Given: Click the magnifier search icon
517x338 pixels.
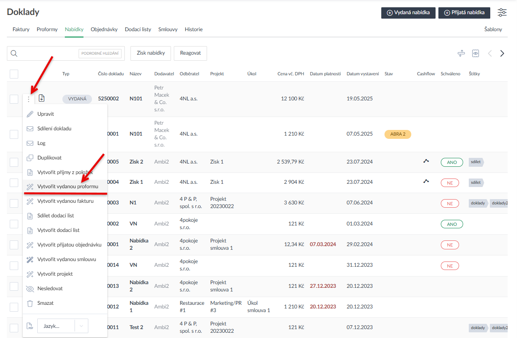Looking at the screenshot, I should point(14,53).
